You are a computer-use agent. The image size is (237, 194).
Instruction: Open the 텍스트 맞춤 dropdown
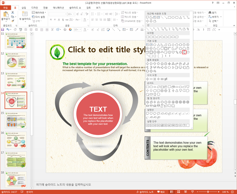point(130,17)
